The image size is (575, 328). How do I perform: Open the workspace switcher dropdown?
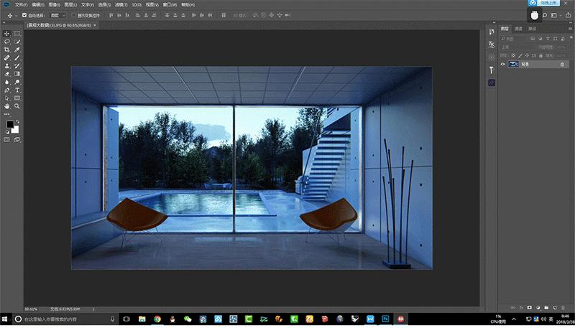click(x=556, y=14)
